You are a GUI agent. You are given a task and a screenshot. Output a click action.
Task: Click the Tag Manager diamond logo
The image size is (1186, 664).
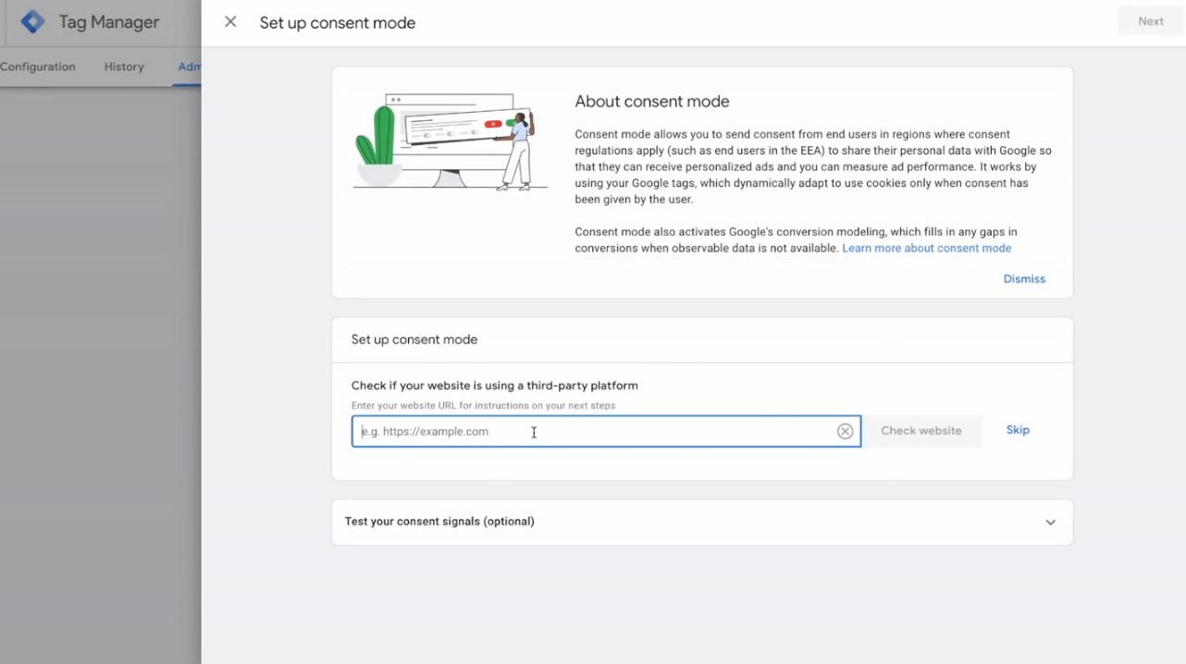click(32, 22)
